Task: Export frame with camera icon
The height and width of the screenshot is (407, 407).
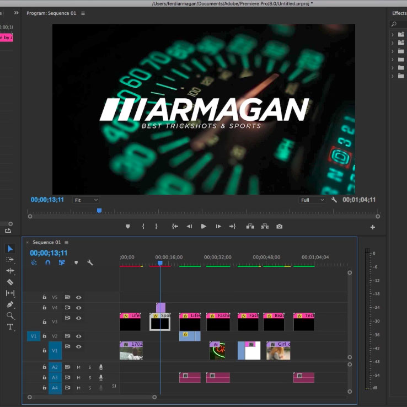Action: point(279,226)
